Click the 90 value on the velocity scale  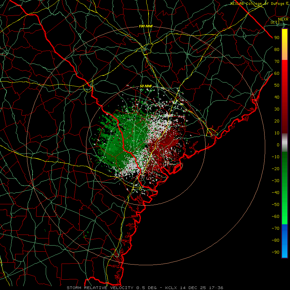pos(277,38)
